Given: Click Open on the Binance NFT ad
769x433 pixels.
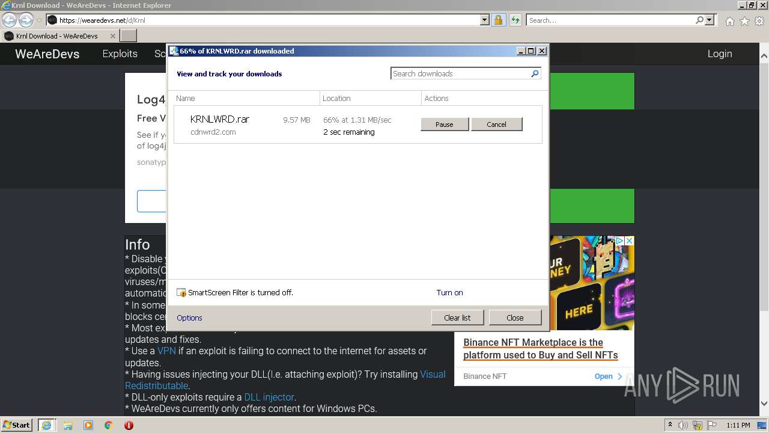Looking at the screenshot, I should click(x=608, y=376).
